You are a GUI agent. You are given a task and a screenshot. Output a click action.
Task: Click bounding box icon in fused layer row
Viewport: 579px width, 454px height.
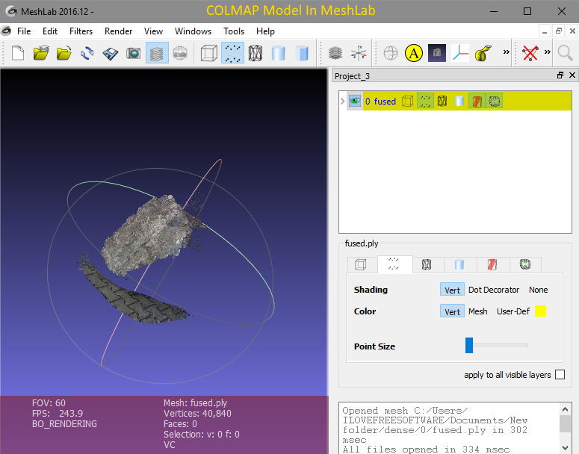tap(407, 101)
